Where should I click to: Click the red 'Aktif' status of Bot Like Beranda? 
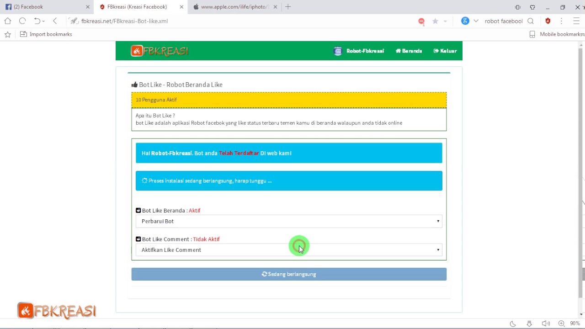tap(194, 211)
